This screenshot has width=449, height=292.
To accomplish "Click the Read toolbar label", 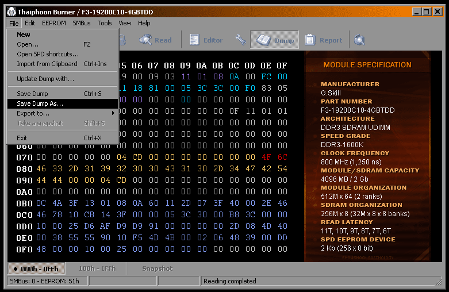I will point(163,40).
